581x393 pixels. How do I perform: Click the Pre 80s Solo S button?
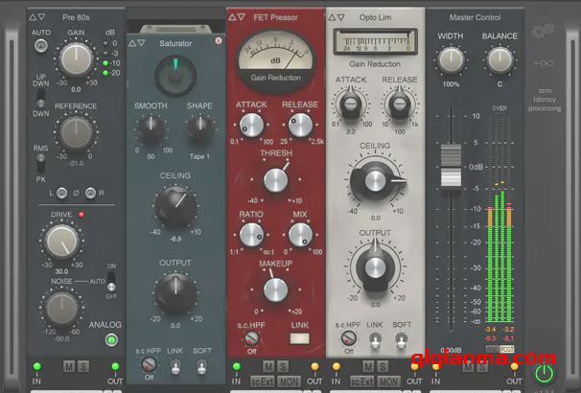pos(83,366)
